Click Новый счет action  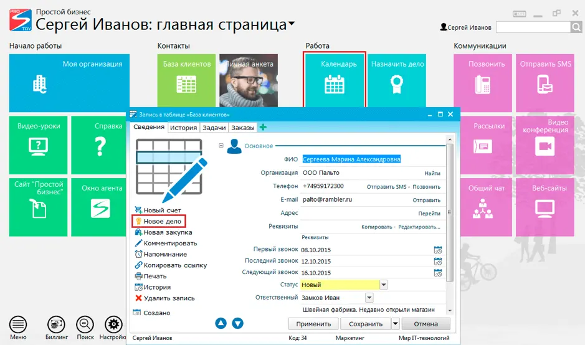(158, 210)
